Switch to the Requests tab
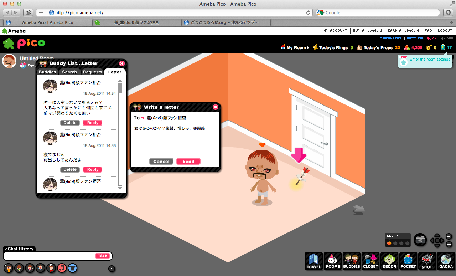The width and height of the screenshot is (456, 276). tap(93, 72)
